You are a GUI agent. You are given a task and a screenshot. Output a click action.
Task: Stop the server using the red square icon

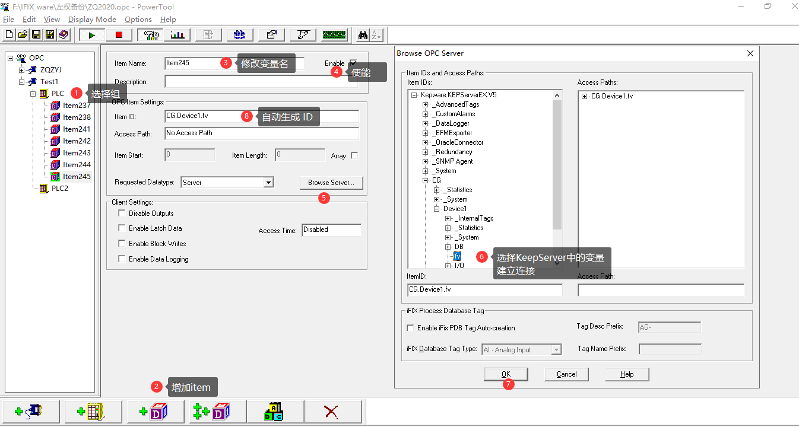tap(118, 34)
